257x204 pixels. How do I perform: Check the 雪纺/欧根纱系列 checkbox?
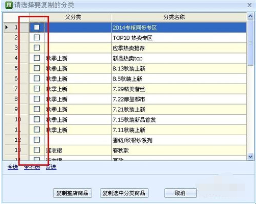[37, 140]
